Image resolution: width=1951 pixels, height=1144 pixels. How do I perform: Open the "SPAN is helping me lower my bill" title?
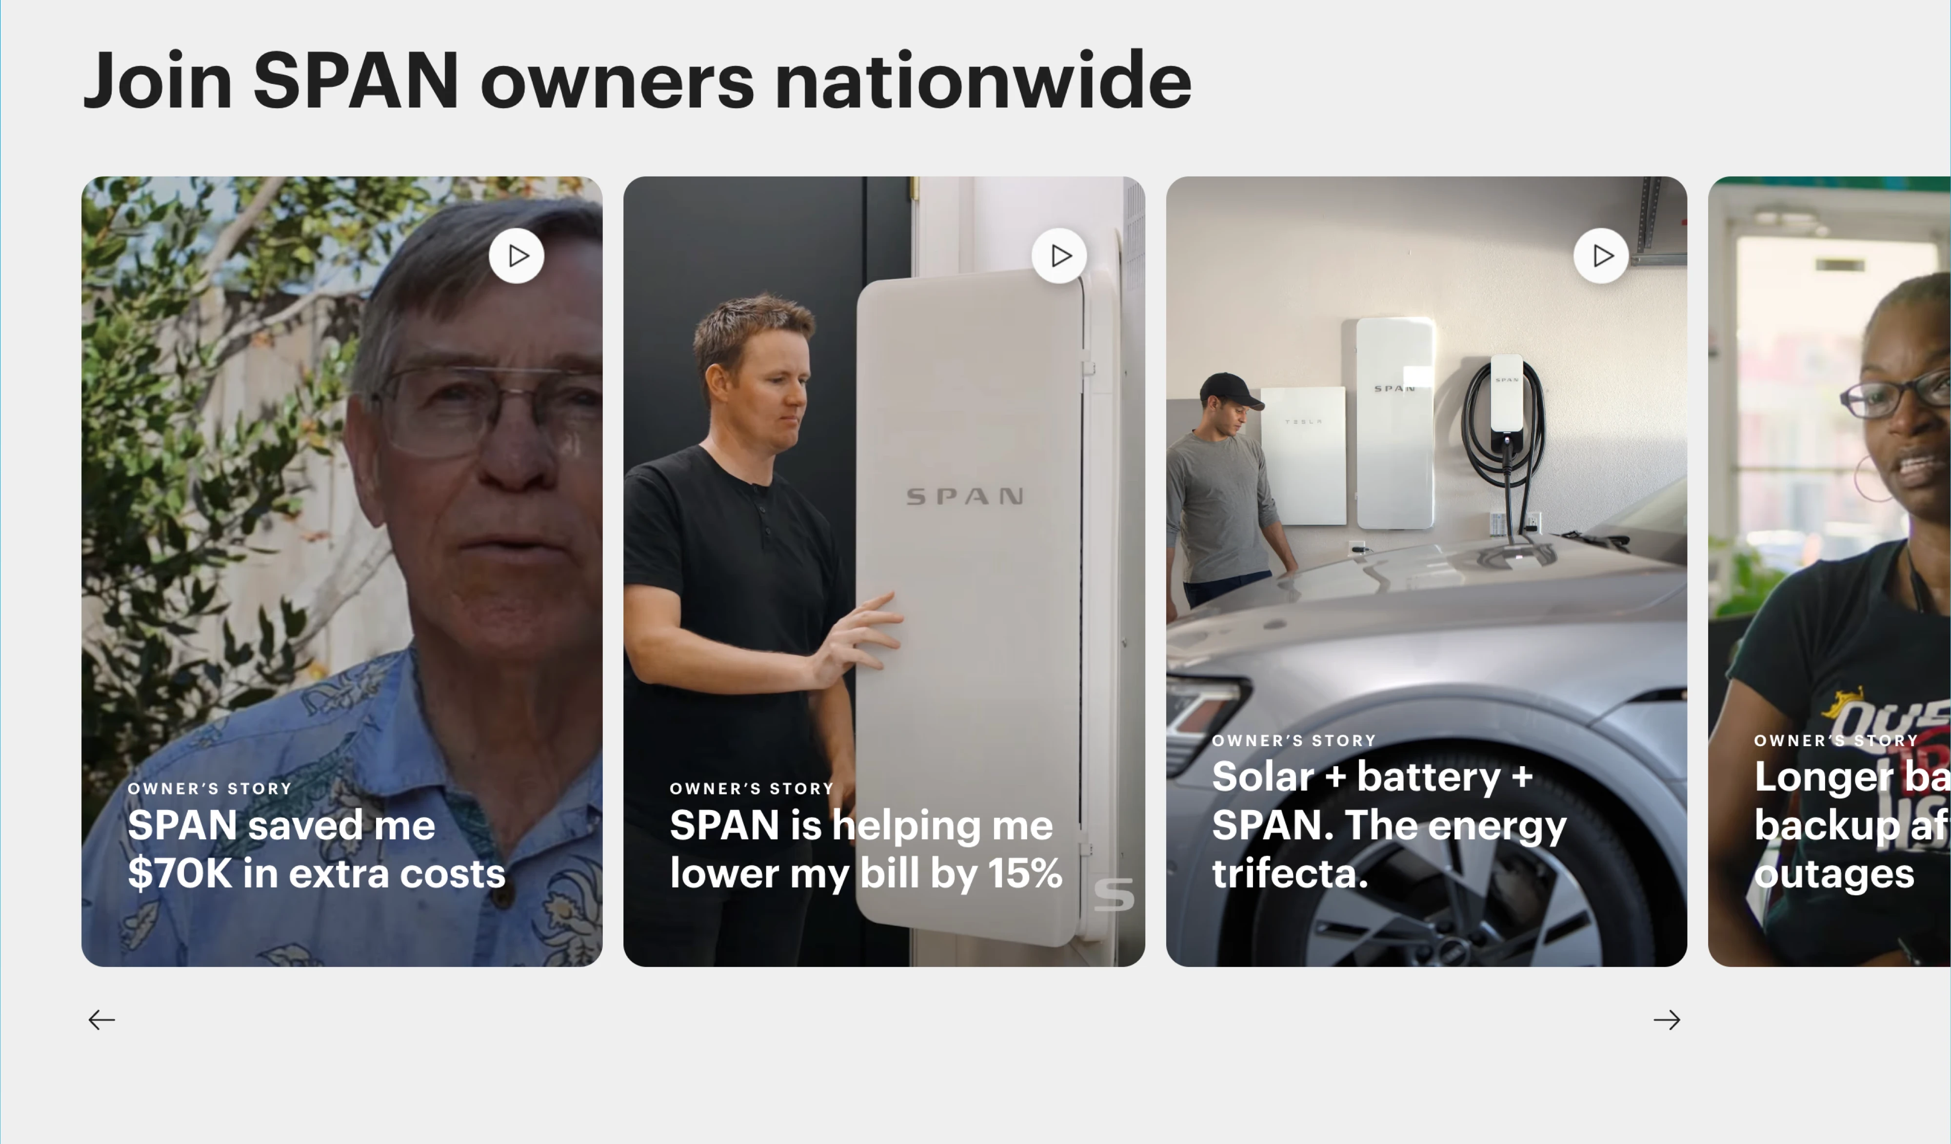click(866, 849)
